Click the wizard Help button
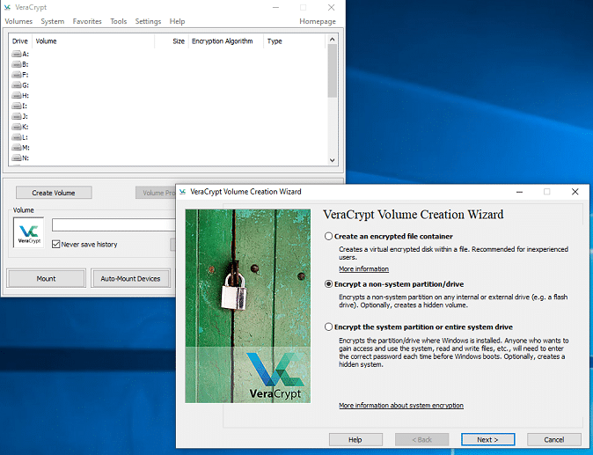Image resolution: width=593 pixels, height=455 pixels. [x=355, y=439]
